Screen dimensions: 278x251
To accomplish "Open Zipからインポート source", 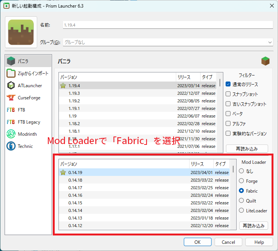I will click(x=28, y=73).
